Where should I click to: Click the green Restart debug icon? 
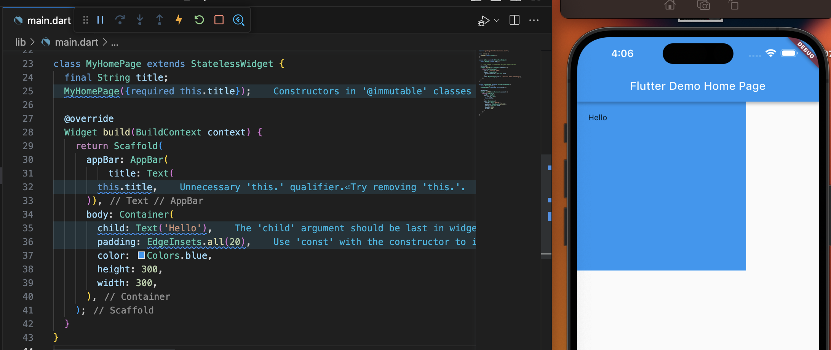[x=199, y=20]
